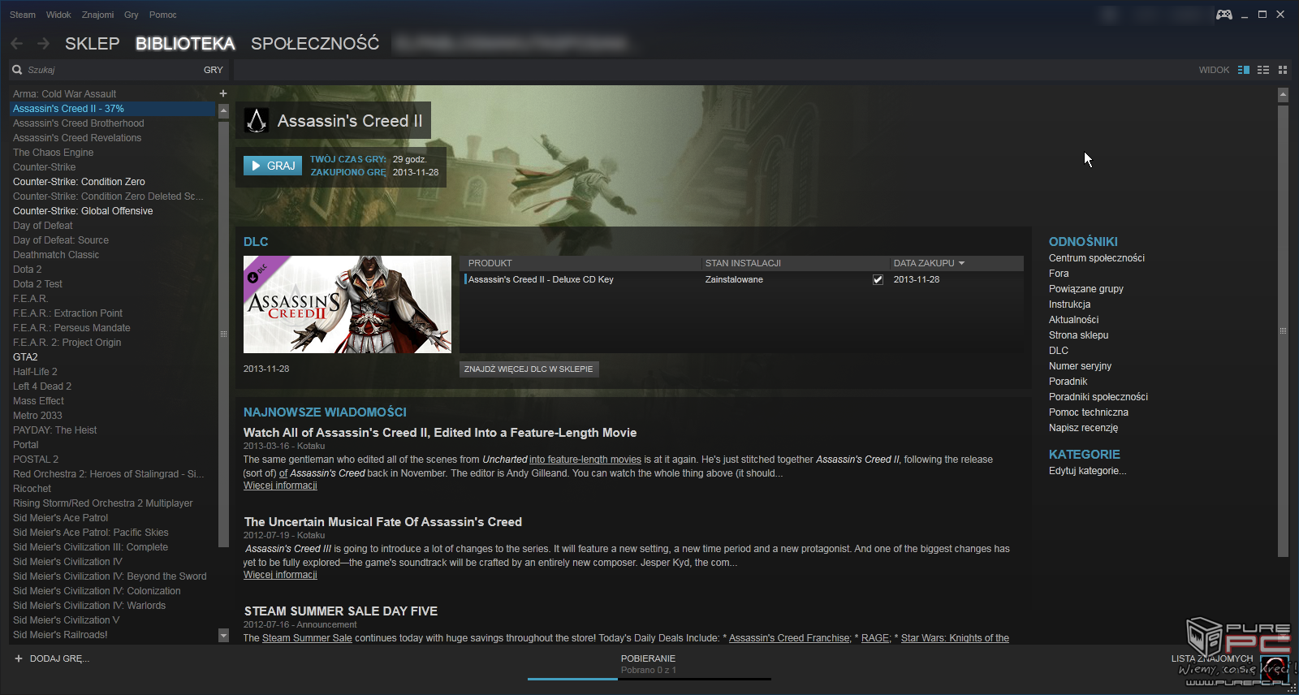Click Napisz recenzję link
This screenshot has width=1299, height=695.
pos(1084,428)
